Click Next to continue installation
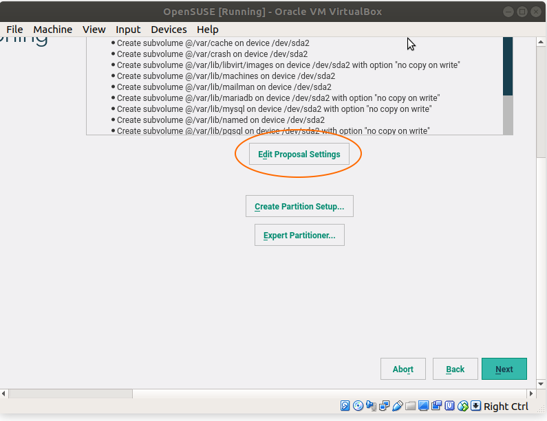The height and width of the screenshot is (421, 547). coord(504,369)
